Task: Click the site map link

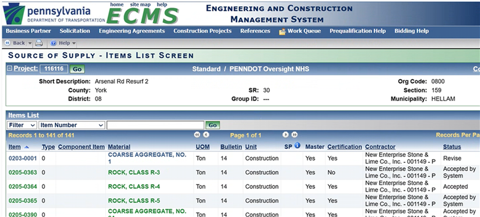Action: click(140, 5)
